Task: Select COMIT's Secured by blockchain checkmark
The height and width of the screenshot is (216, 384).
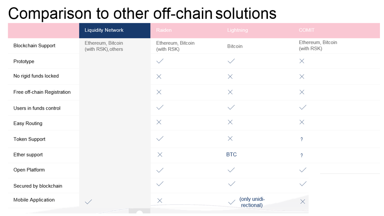Action: point(303,184)
